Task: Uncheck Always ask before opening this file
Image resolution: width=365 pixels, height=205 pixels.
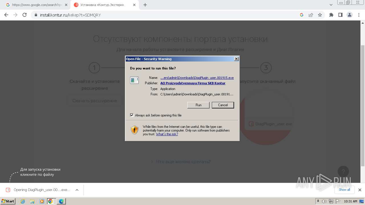Action: [132, 115]
